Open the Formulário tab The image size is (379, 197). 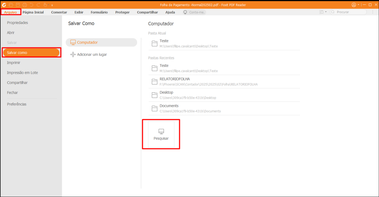click(x=99, y=12)
